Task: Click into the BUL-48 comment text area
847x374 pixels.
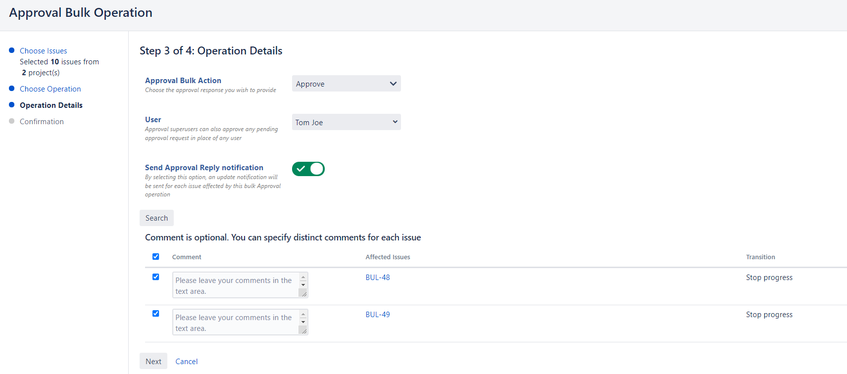Action: click(235, 285)
